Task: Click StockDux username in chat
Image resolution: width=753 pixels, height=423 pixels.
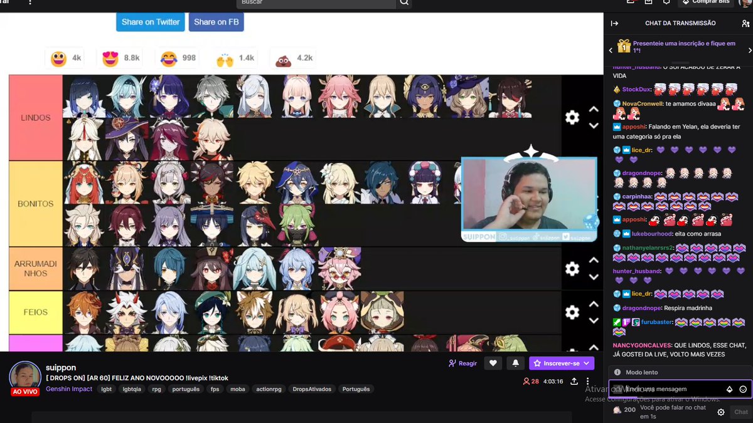Action: pyautogui.click(x=636, y=90)
